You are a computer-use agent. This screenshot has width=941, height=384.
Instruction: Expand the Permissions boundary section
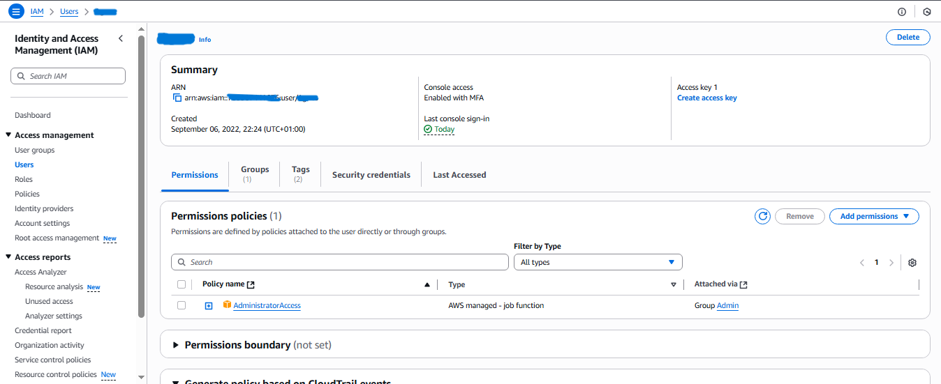(x=176, y=345)
